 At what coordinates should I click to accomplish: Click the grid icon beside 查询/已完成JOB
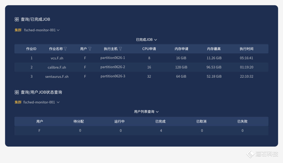click(x=17, y=19)
